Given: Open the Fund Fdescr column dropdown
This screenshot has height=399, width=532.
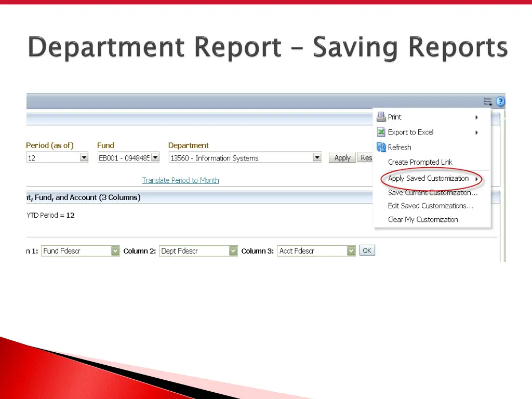Looking at the screenshot, I should pos(115,251).
